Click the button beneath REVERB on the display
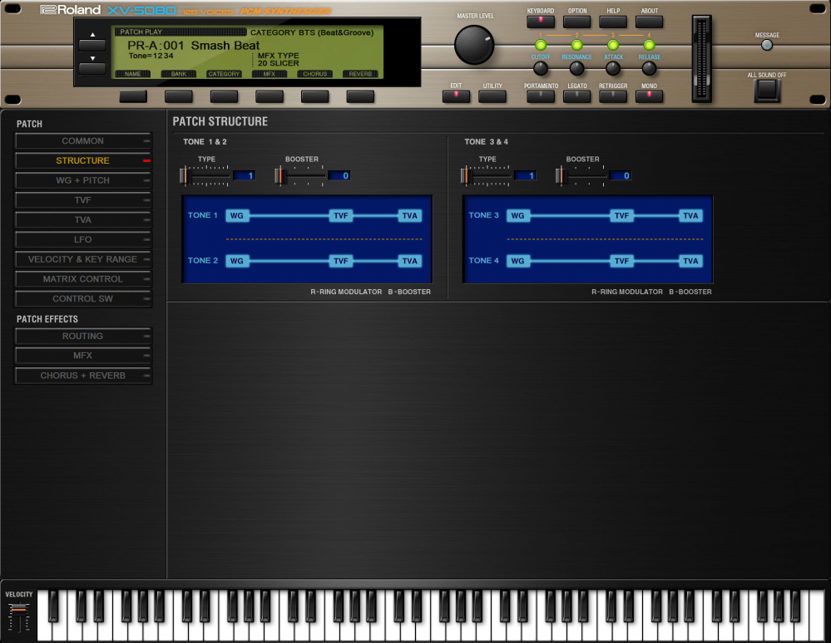 360,96
